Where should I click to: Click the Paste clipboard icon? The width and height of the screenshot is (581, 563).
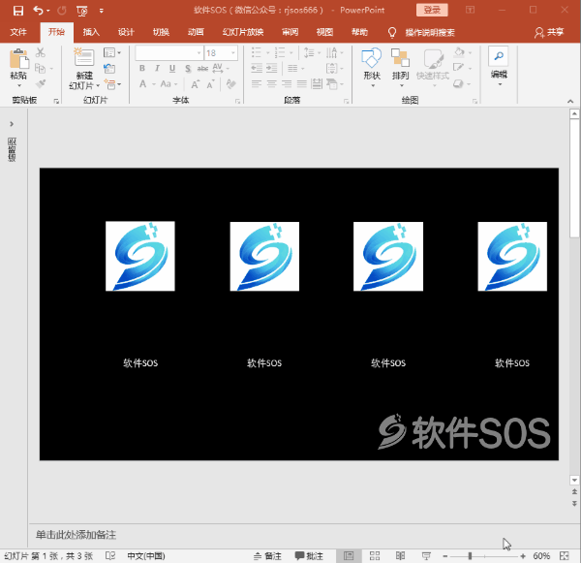[x=18, y=59]
